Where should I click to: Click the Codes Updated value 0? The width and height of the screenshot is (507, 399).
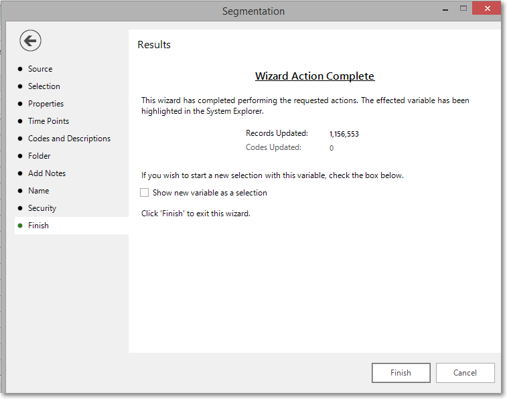(x=332, y=148)
